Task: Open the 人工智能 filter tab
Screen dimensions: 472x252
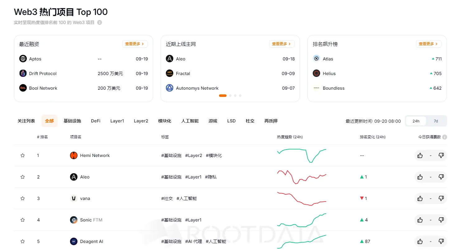Action: 189,121
